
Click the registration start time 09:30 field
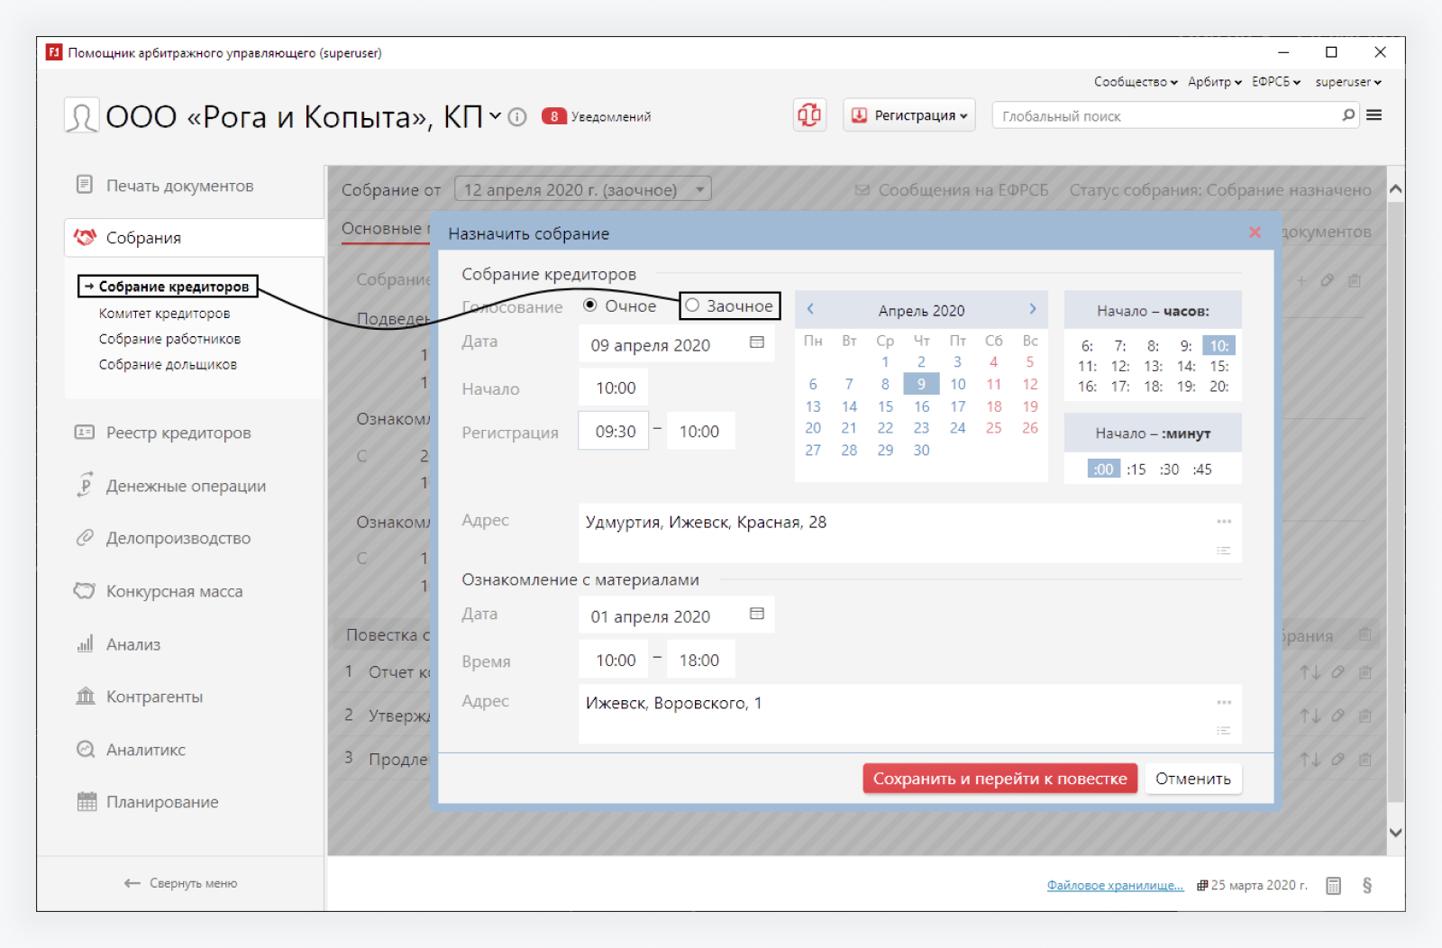click(x=615, y=432)
